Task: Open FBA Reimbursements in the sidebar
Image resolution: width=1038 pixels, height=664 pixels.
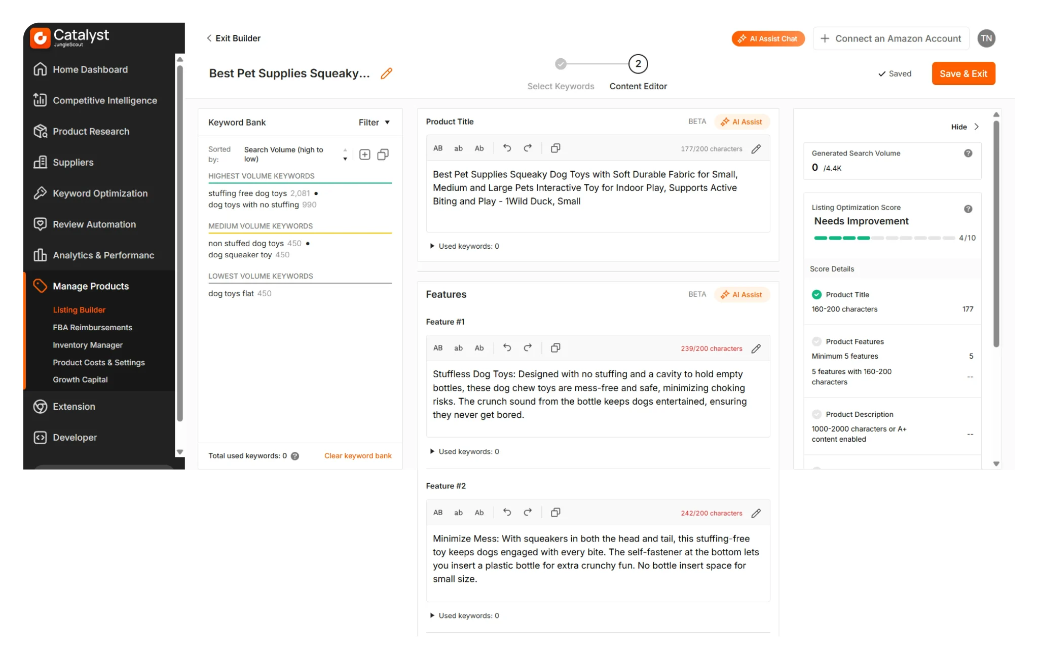Action: point(93,328)
